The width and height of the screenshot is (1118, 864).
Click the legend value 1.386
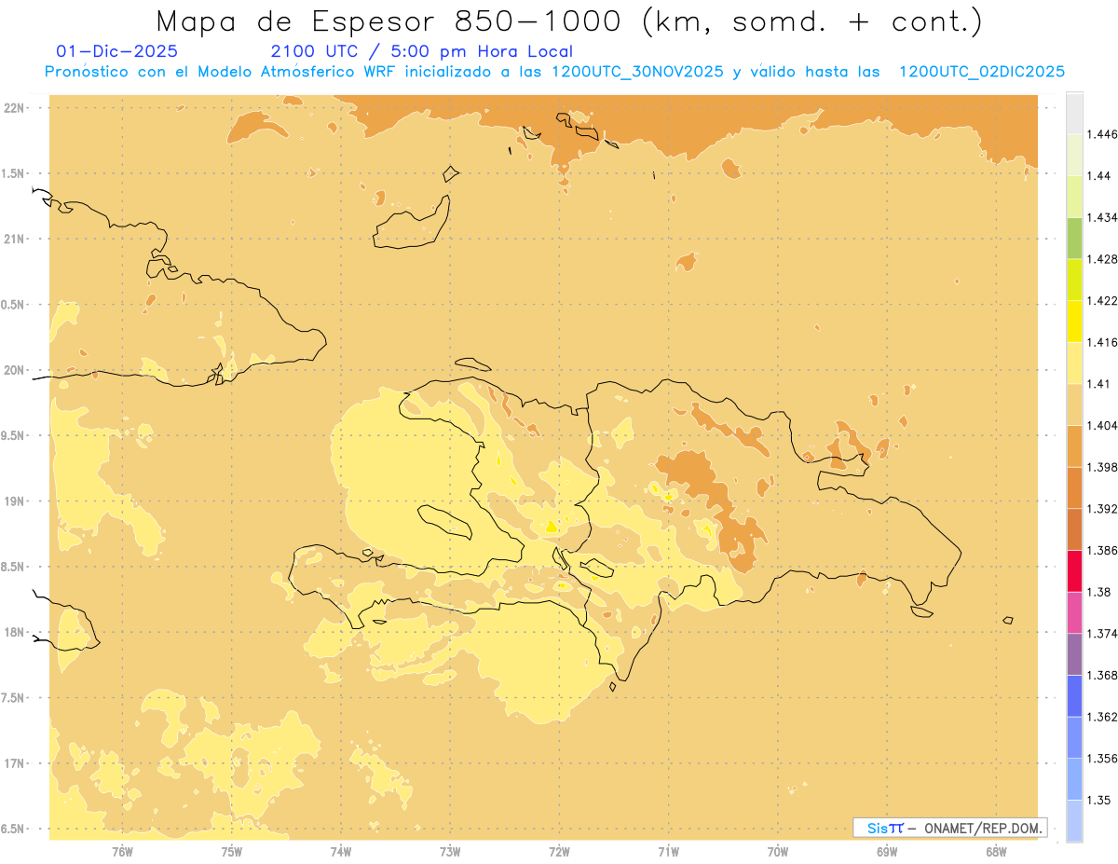tap(1101, 551)
